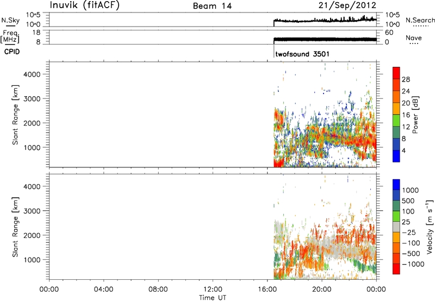Click the '3000' tick on velocity panel
The image size is (435, 301).
coord(32,211)
